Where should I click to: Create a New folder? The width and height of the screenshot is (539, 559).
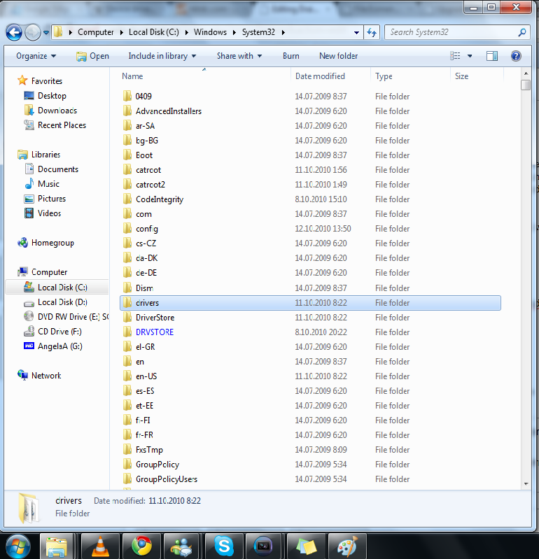[x=338, y=56]
